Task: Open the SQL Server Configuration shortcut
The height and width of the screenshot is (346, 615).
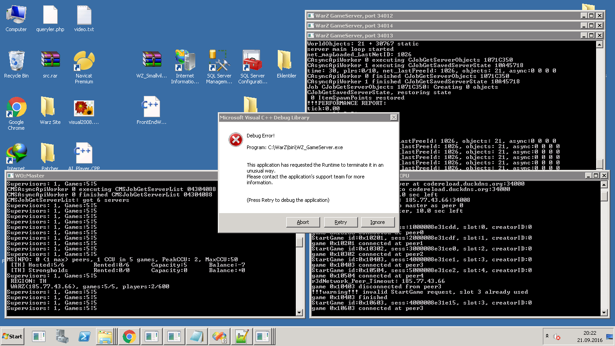Action: pos(252,68)
